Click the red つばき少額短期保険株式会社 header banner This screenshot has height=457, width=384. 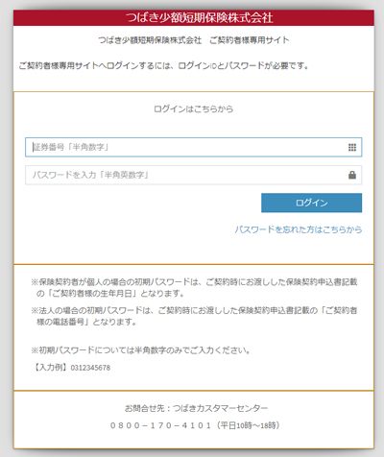click(194, 17)
